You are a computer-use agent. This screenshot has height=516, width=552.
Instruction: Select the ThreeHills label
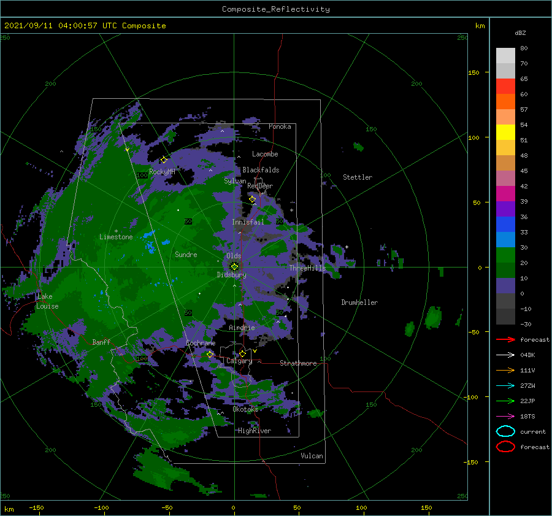[308, 268]
